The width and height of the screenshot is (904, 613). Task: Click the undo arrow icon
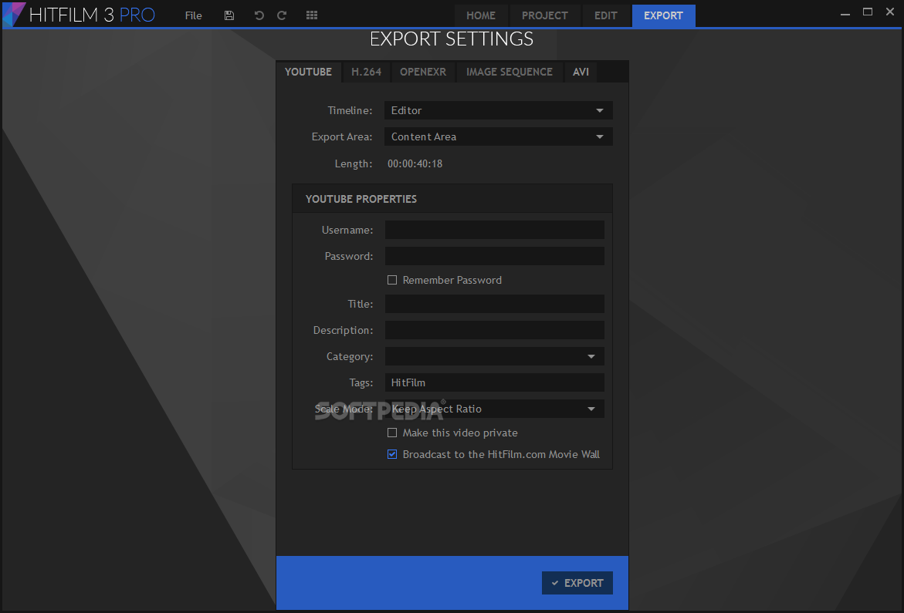point(259,15)
